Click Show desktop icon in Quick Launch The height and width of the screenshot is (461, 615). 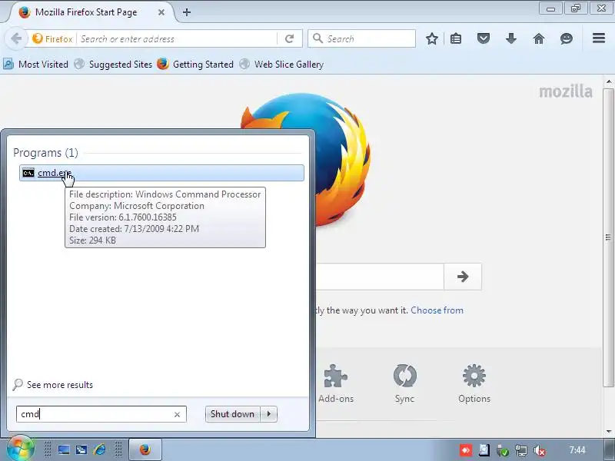click(x=64, y=449)
